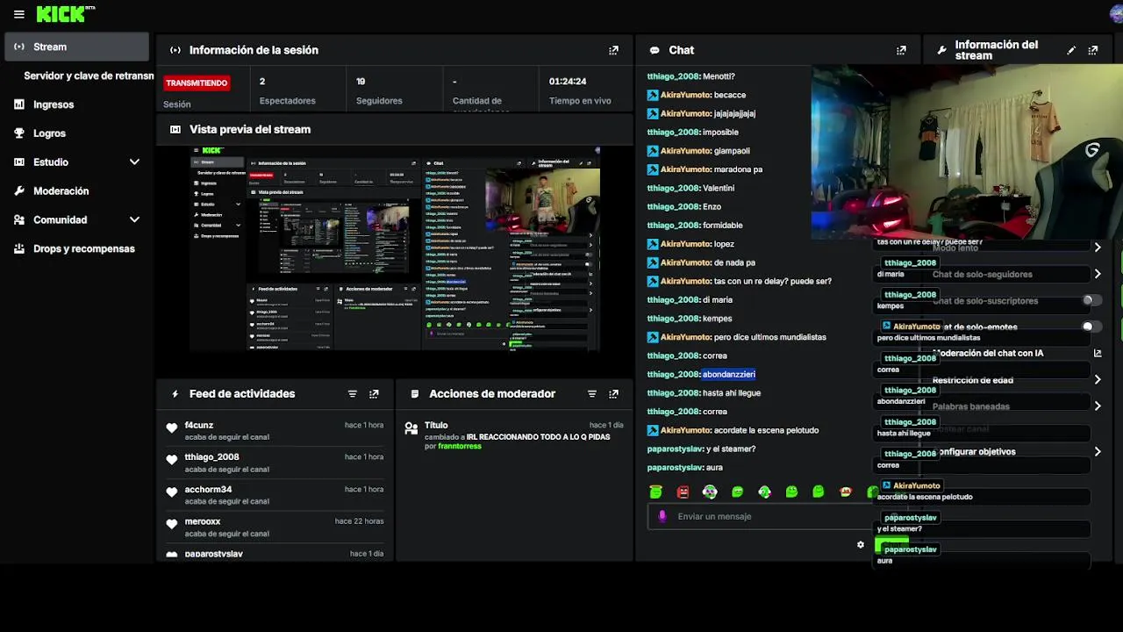The width and height of the screenshot is (1123, 632).
Task: Click the Título change icon in moderator actions
Action: [x=411, y=428]
